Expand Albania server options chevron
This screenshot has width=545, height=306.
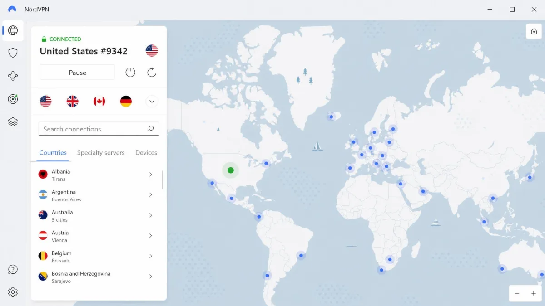tap(150, 175)
